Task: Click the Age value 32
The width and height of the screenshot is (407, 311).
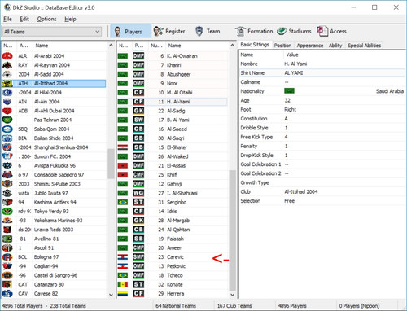Action: click(x=287, y=100)
